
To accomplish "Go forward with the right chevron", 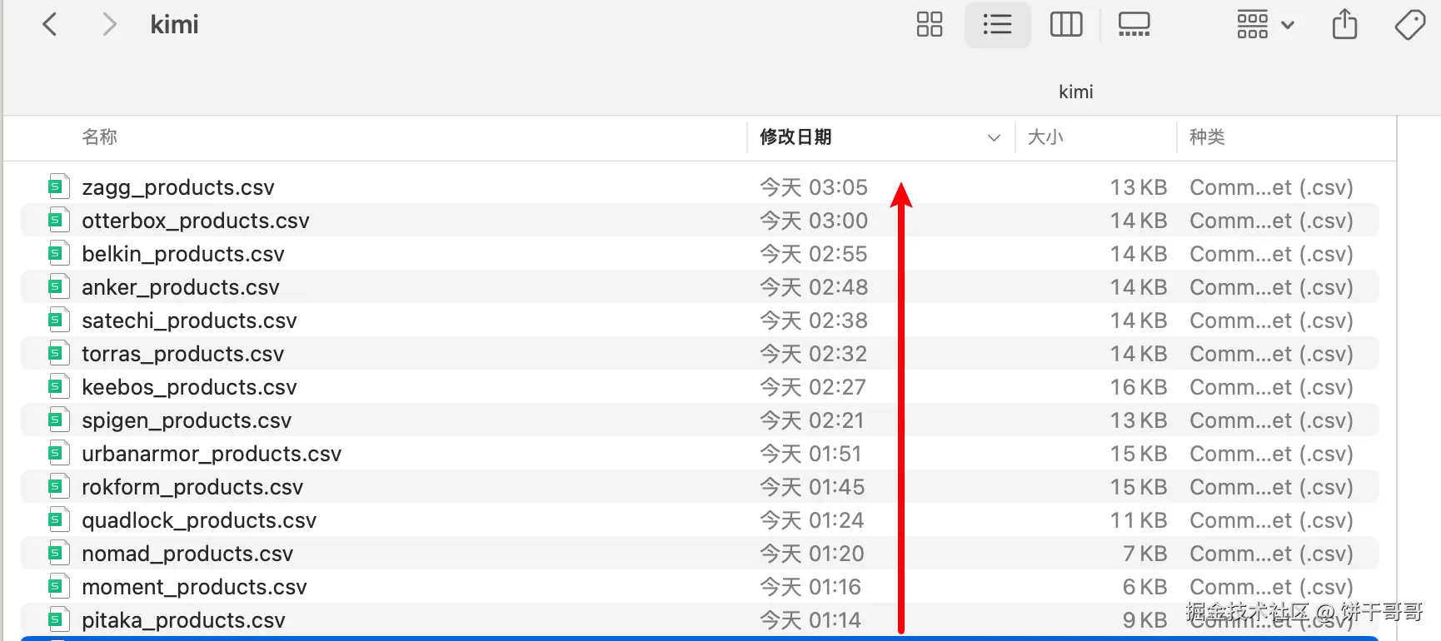I will (x=108, y=24).
